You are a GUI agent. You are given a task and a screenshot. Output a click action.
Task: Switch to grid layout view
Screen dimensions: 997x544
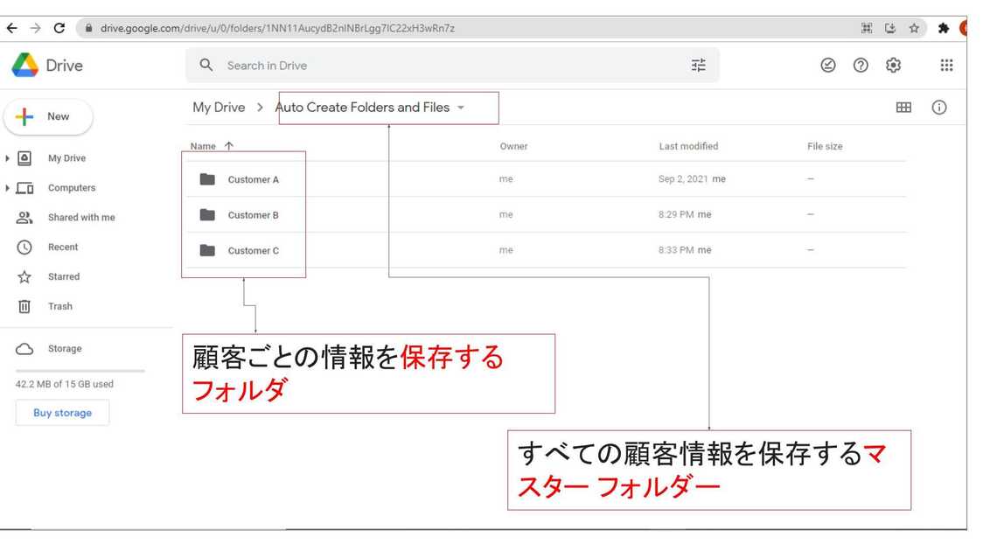pos(903,108)
